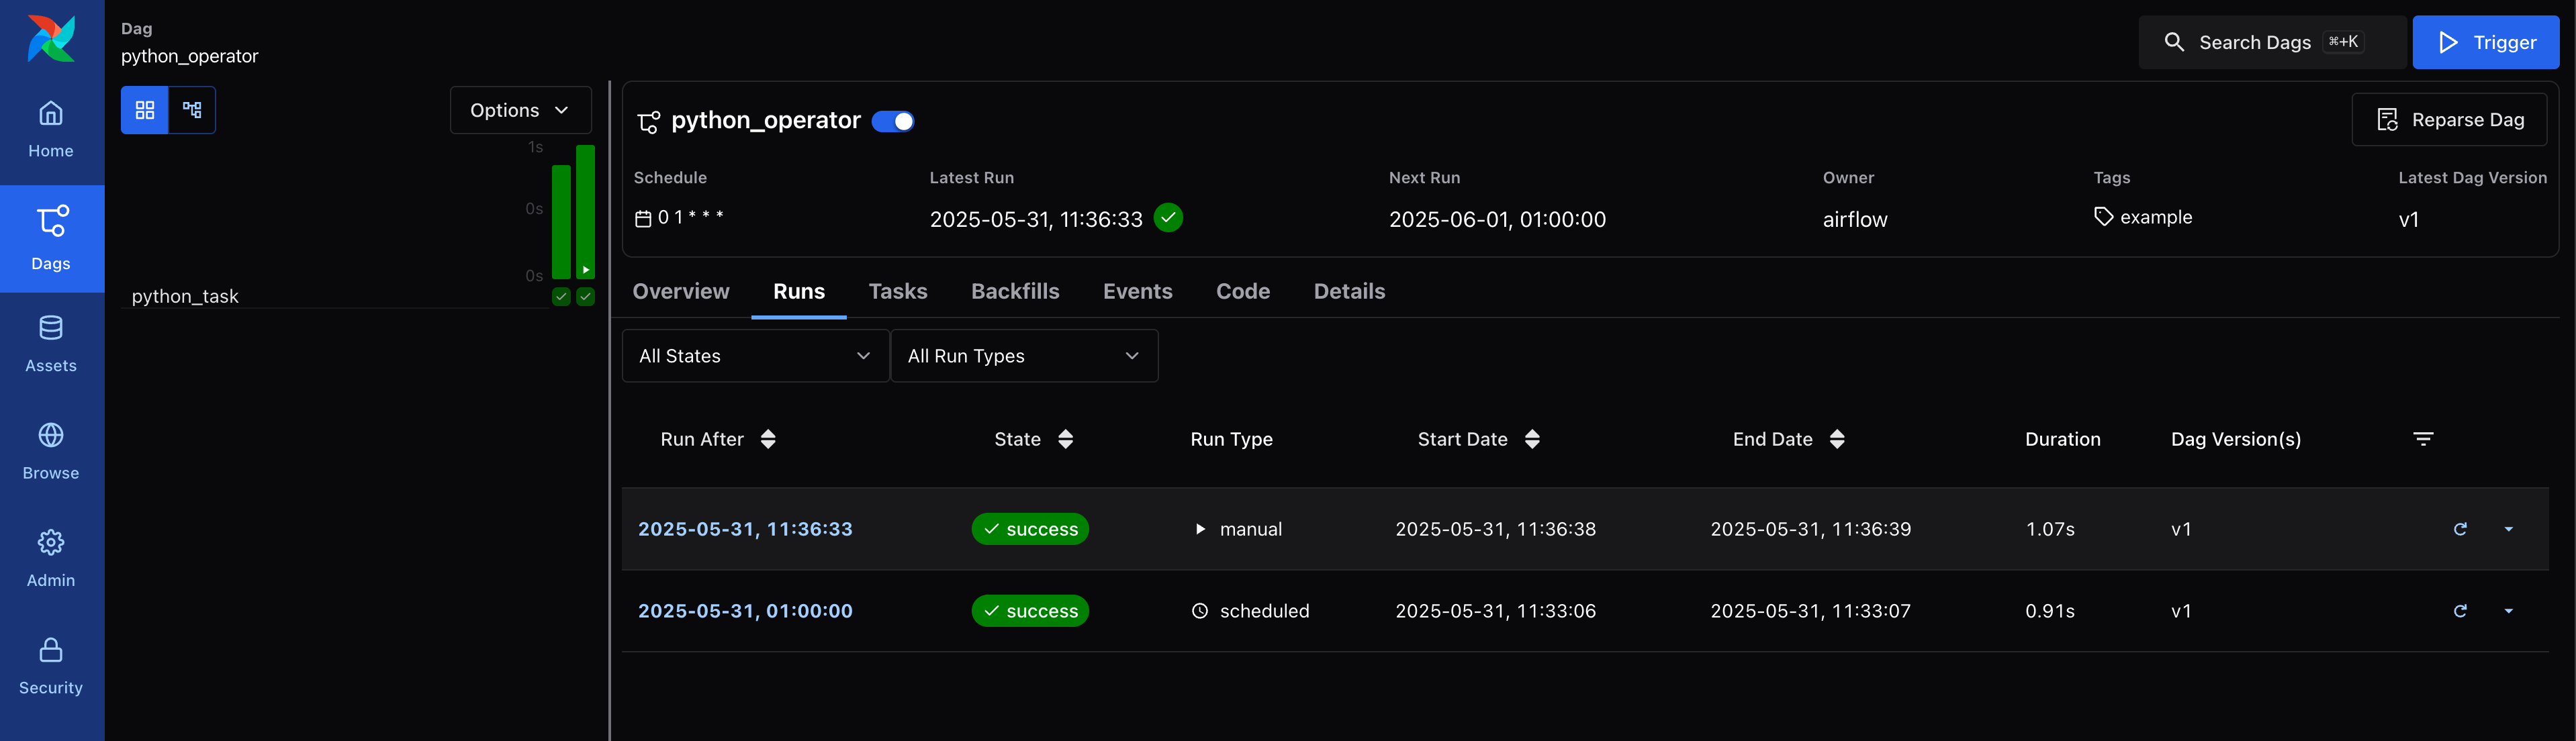Screen dimensions: 2576x741
Task: Clear and rerun the manual run
Action: pos(2460,529)
